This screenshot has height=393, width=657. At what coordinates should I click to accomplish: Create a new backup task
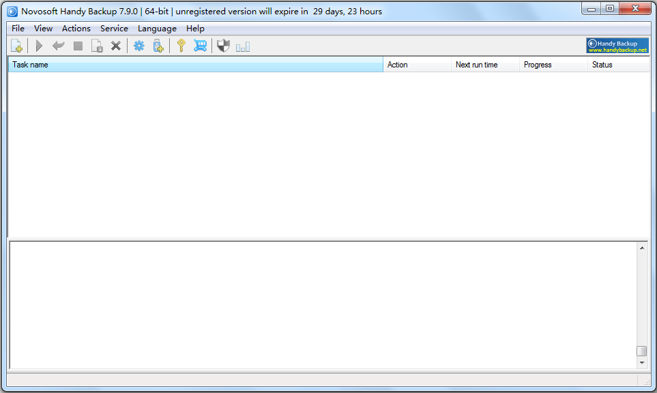pos(16,45)
